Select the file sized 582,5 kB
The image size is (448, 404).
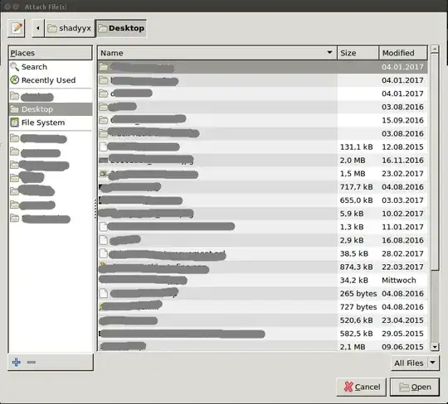pyautogui.click(x=262, y=334)
